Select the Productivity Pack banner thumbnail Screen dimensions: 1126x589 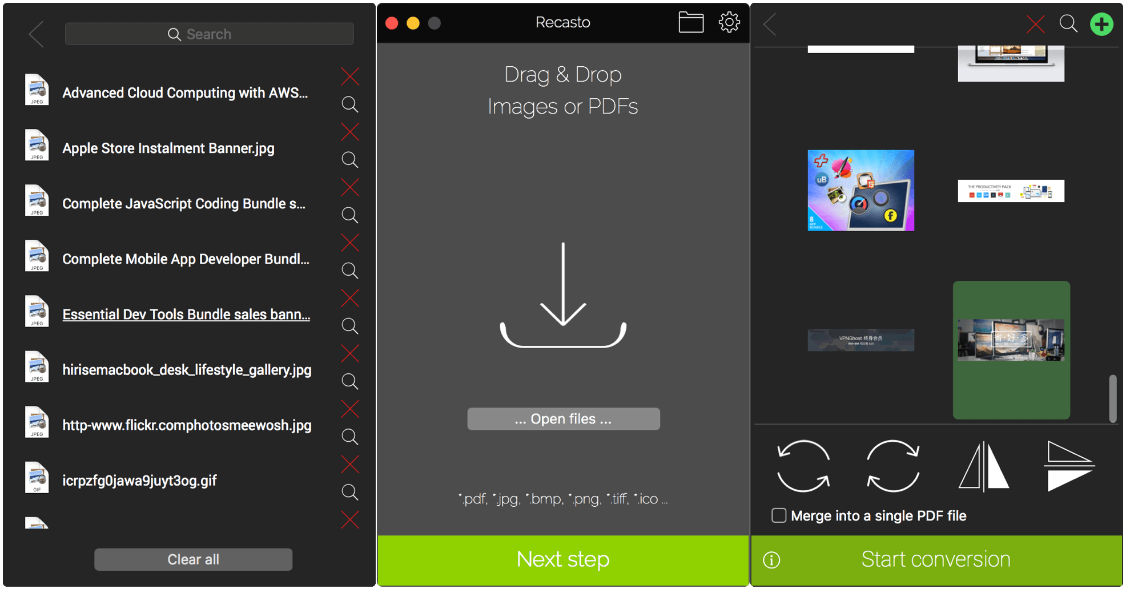click(x=1011, y=191)
